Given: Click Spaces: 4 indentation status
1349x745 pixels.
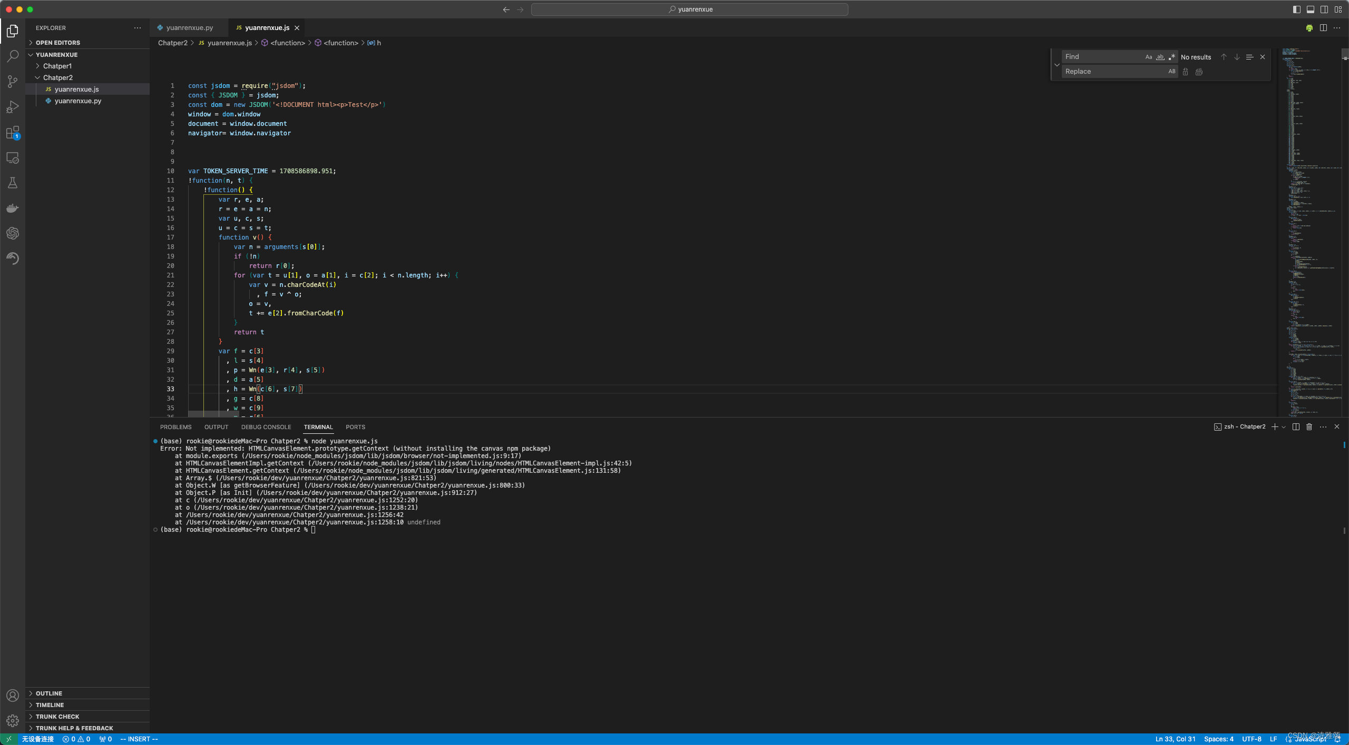Looking at the screenshot, I should [x=1218, y=739].
